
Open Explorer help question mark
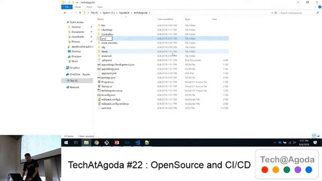[320, 7]
